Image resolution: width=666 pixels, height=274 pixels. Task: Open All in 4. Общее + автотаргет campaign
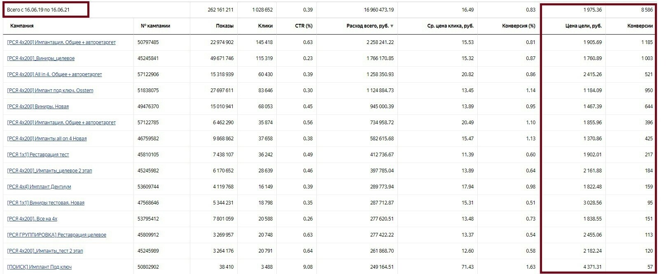click(x=54, y=74)
